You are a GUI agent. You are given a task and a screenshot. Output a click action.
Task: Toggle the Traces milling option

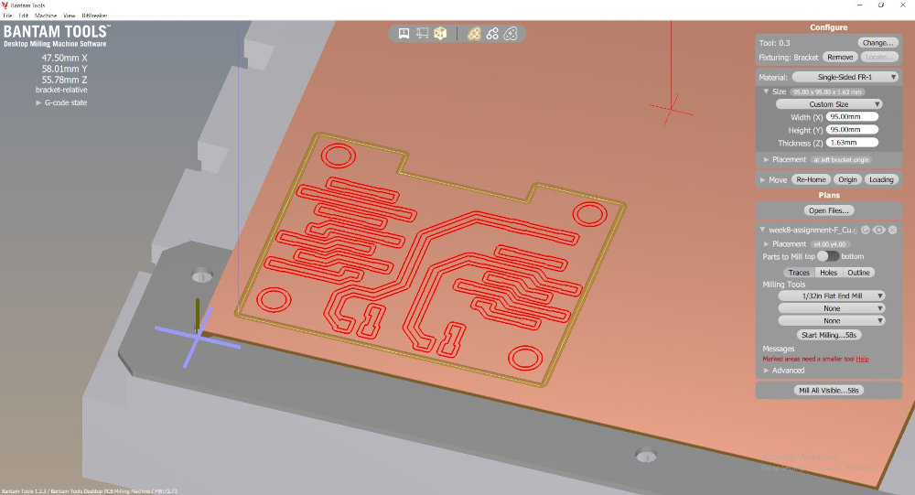point(798,273)
